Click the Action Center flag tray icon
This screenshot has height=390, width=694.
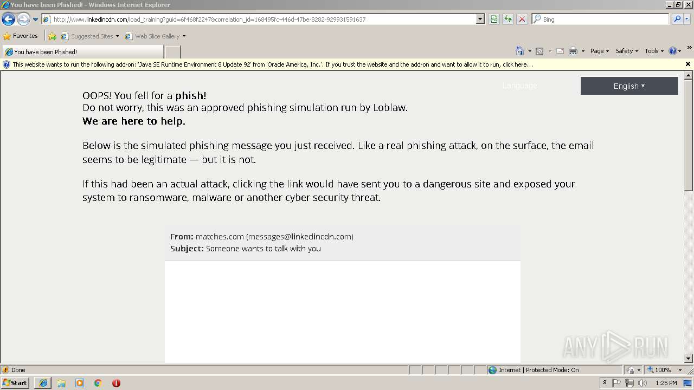[616, 383]
